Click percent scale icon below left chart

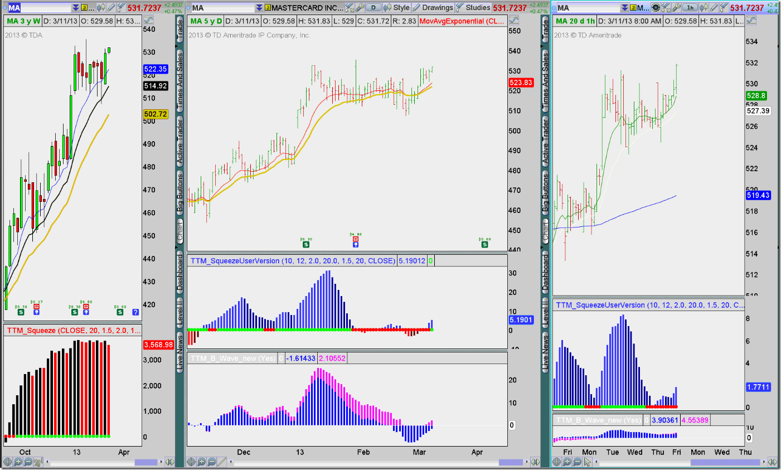click(38, 462)
